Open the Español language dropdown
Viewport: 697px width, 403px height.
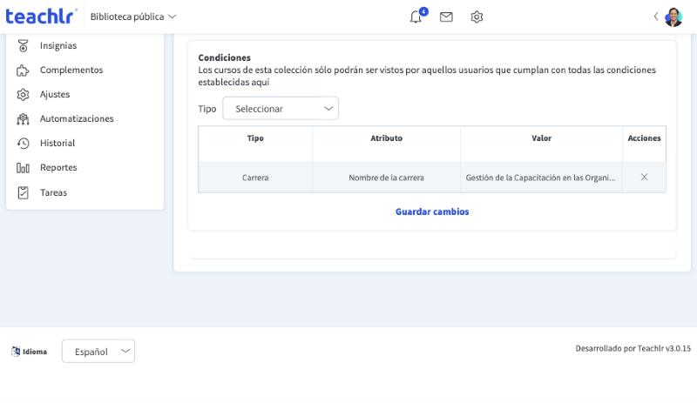[98, 352]
